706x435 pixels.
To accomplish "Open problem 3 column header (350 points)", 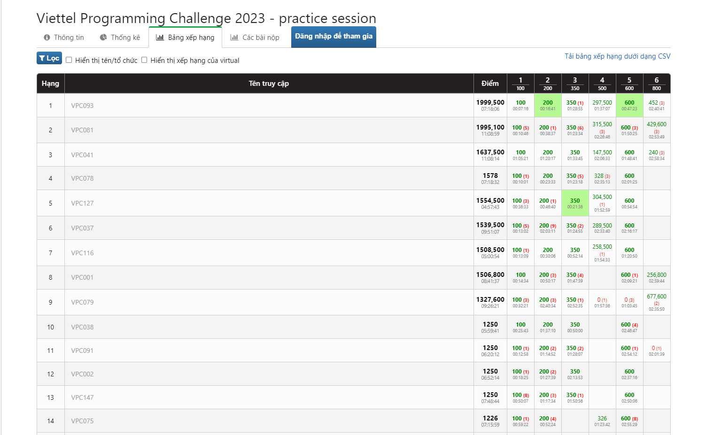I will pos(575,84).
